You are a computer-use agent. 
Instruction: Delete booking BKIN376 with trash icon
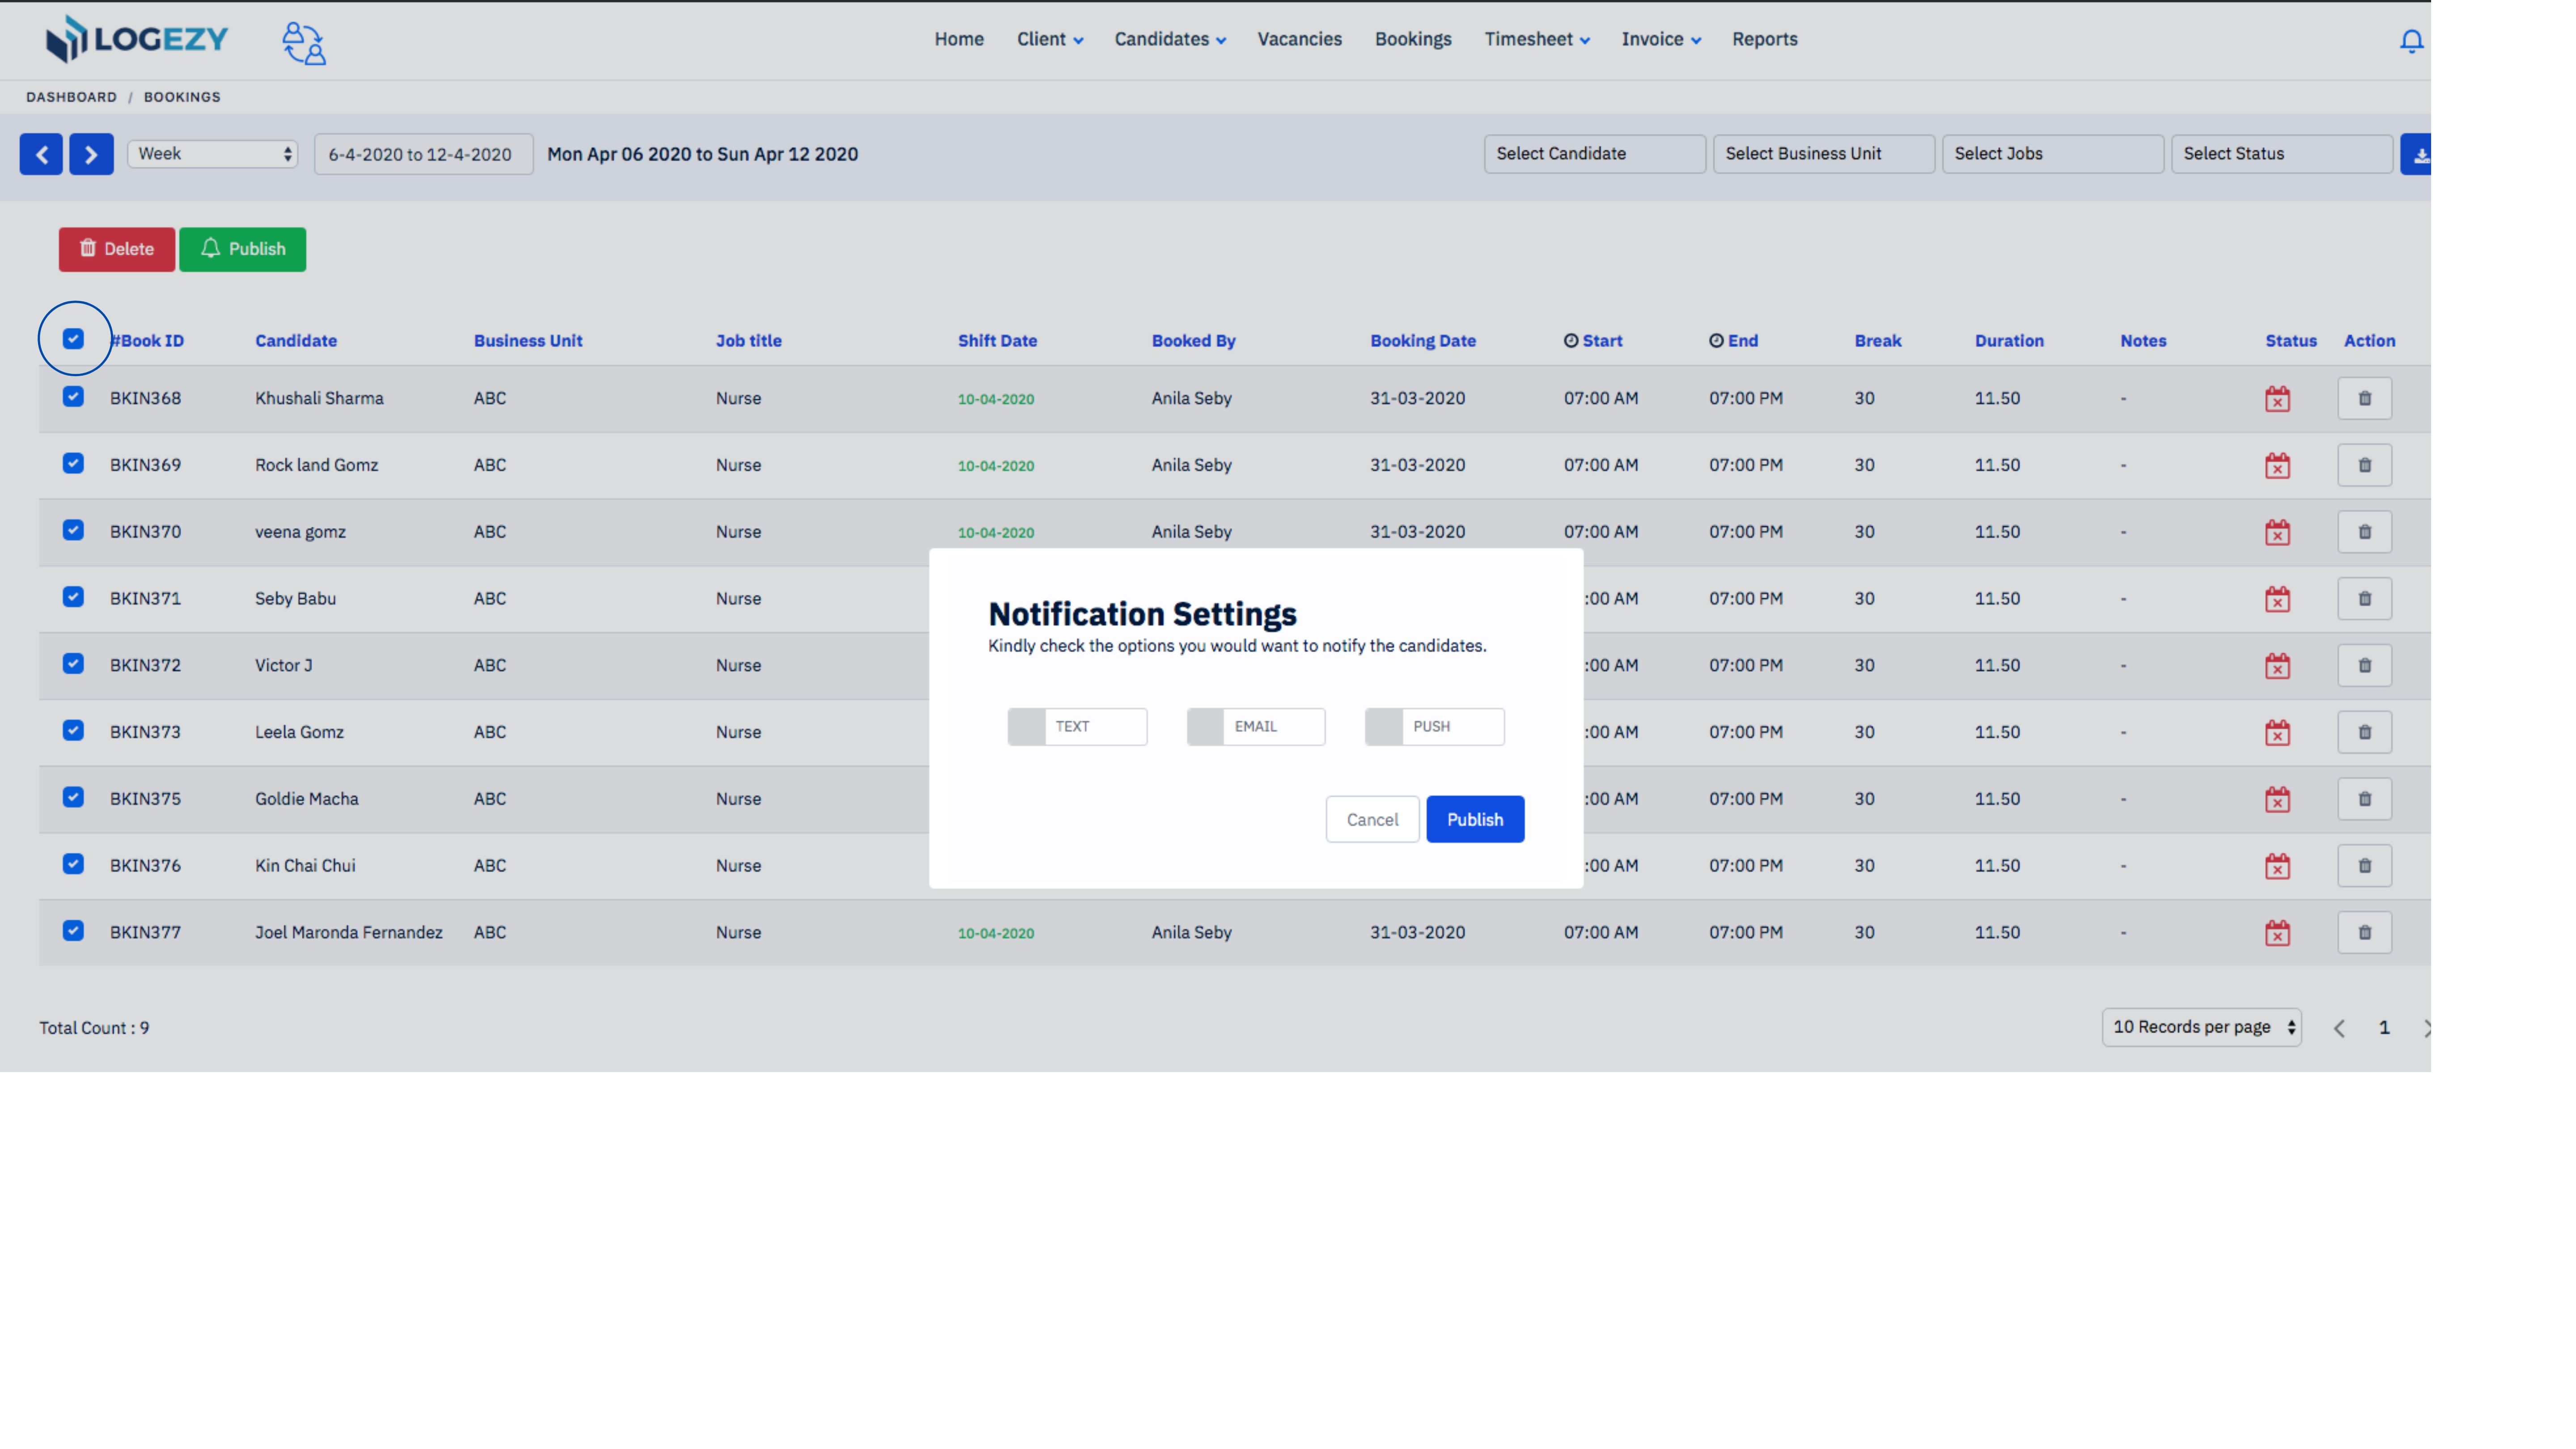coord(2364,866)
